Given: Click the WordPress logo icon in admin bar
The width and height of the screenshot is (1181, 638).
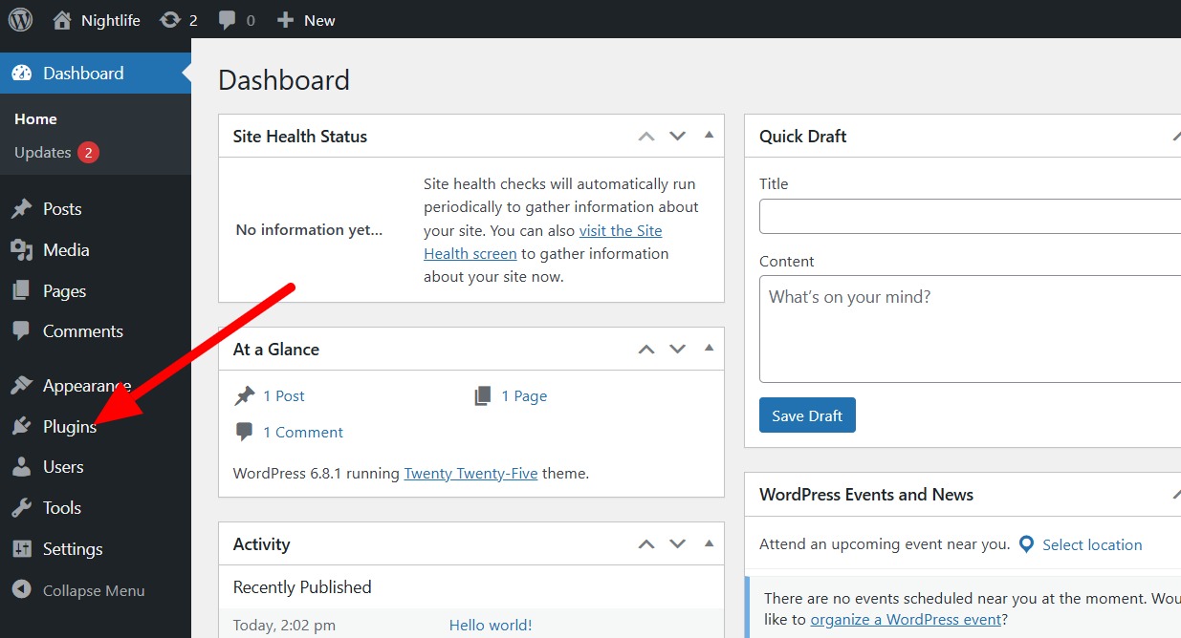Looking at the screenshot, I should (20, 20).
